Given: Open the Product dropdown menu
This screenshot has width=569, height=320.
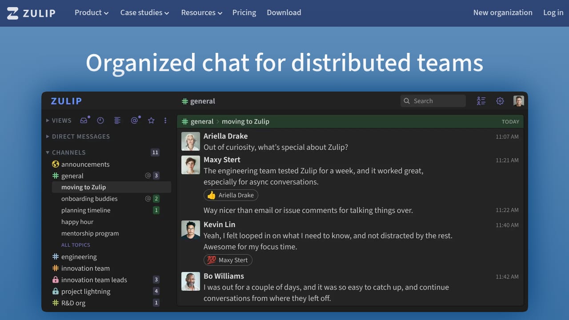Looking at the screenshot, I should pyautogui.click(x=92, y=12).
